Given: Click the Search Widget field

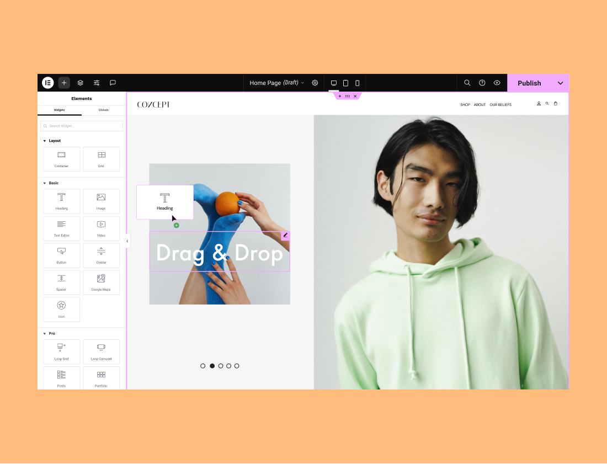Looking at the screenshot, I should [82, 126].
